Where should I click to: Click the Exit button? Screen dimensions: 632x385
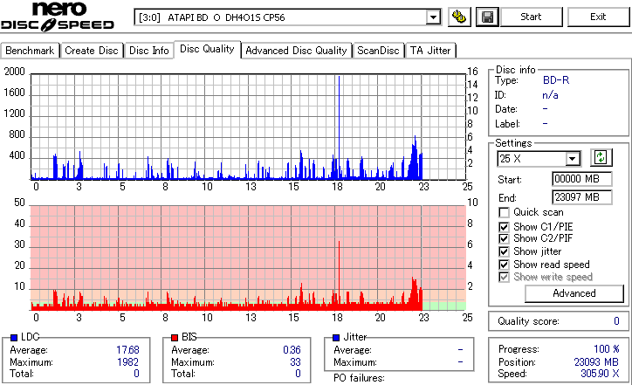click(598, 17)
